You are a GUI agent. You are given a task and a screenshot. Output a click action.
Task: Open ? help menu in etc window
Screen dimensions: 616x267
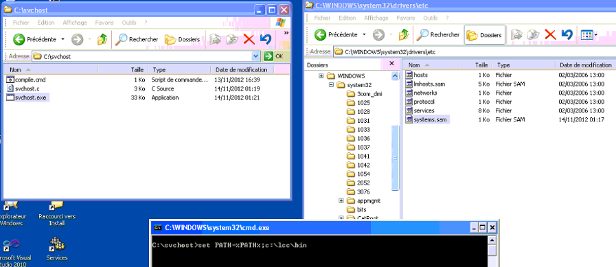click(447, 18)
